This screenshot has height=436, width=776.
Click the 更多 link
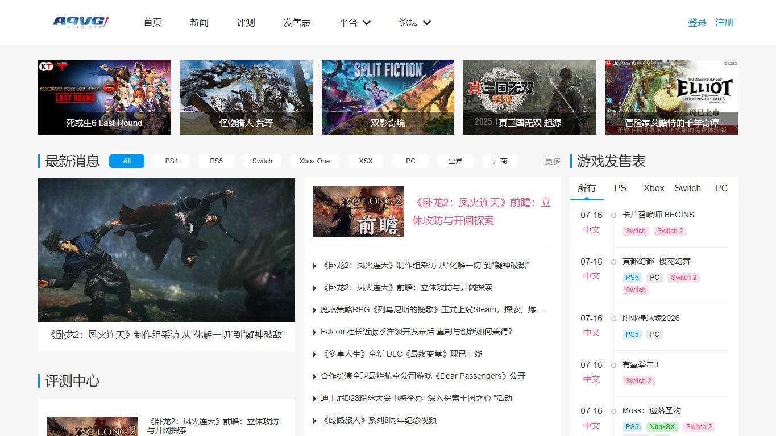click(x=553, y=161)
